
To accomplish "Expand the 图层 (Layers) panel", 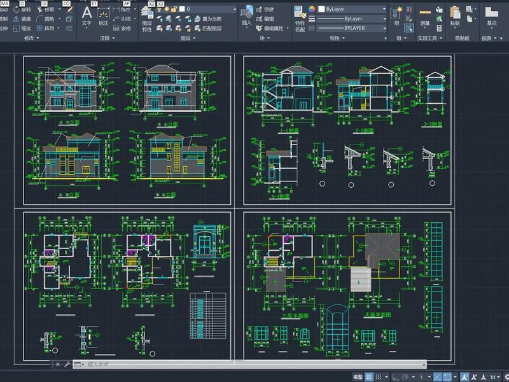I will (188, 38).
